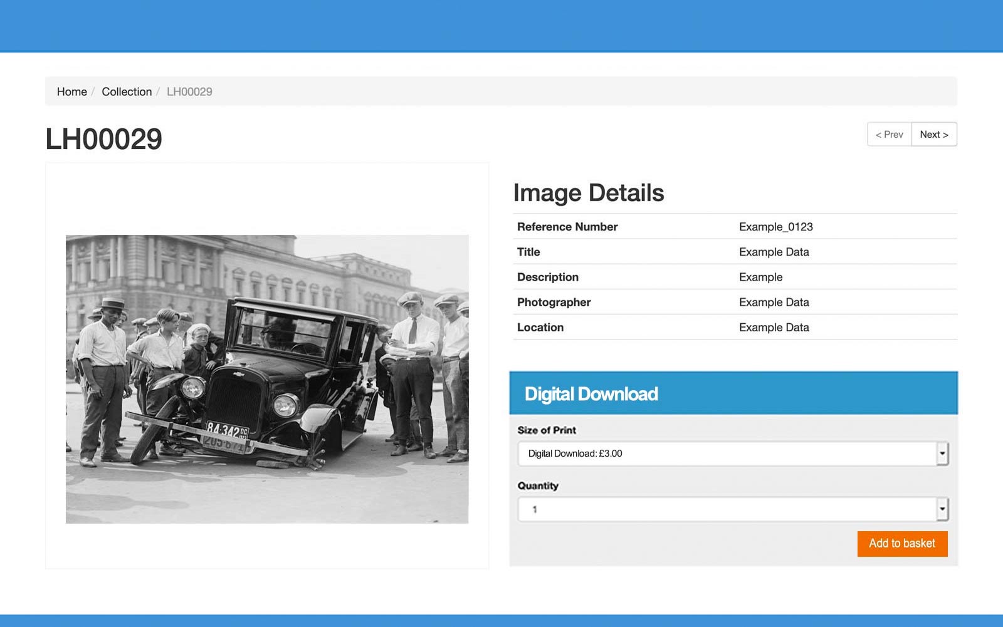Image resolution: width=1003 pixels, height=627 pixels.
Task: Click the vintage car accident photo
Action: [x=266, y=378]
